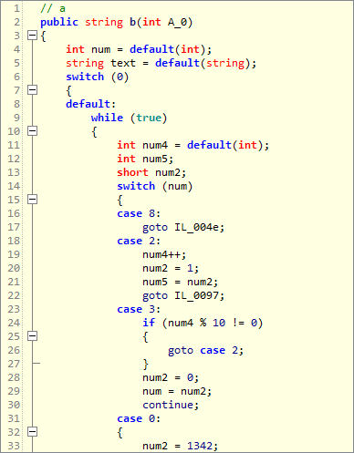Click 'num2 = 1;' statement
Image resolution: width=354 pixels, height=453 pixels.
coord(171,268)
